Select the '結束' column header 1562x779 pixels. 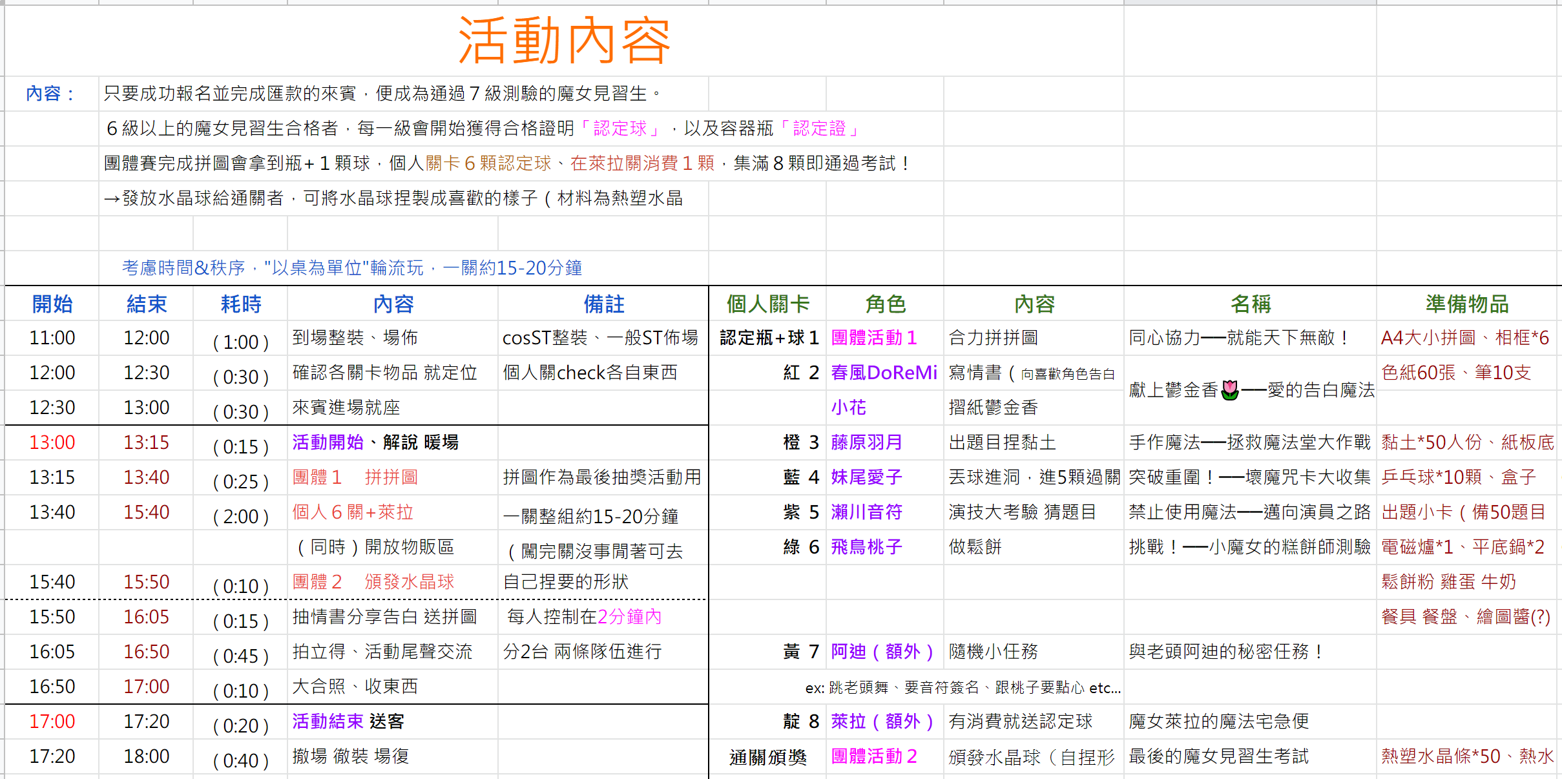pyautogui.click(x=147, y=304)
